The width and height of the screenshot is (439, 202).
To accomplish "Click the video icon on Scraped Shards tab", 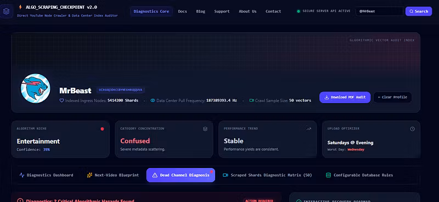I will tap(226, 175).
